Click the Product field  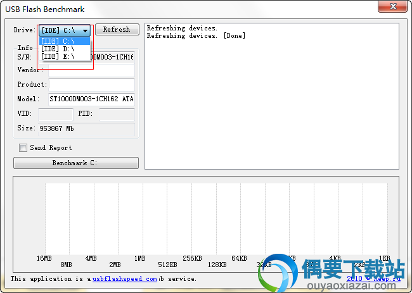click(91, 85)
